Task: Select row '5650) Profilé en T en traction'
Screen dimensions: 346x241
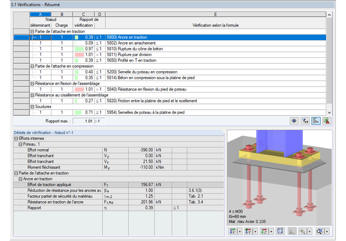Action: click(170, 60)
